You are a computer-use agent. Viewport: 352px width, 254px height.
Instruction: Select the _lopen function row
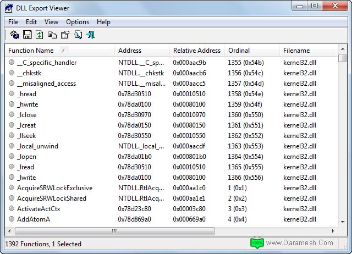(x=26, y=157)
